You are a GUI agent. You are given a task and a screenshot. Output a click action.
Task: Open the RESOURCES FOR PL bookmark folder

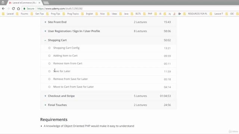(x=195, y=14)
